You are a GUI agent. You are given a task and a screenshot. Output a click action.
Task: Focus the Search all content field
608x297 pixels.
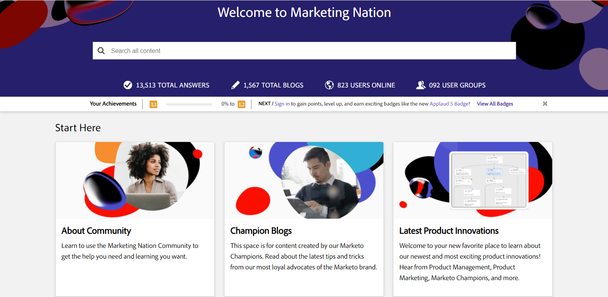pyautogui.click(x=304, y=51)
